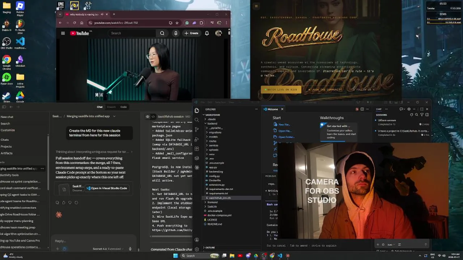The height and width of the screenshot is (260, 463).
Task: Click the Windows Start button on the taskbar
Action: (x=175, y=256)
